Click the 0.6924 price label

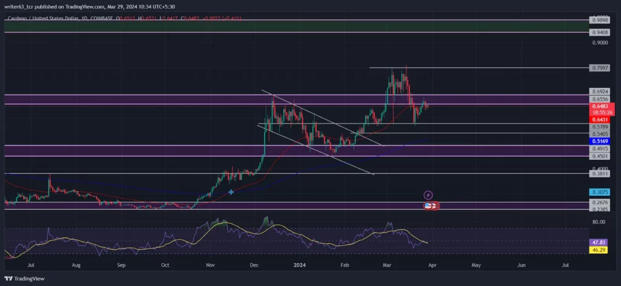(x=599, y=91)
